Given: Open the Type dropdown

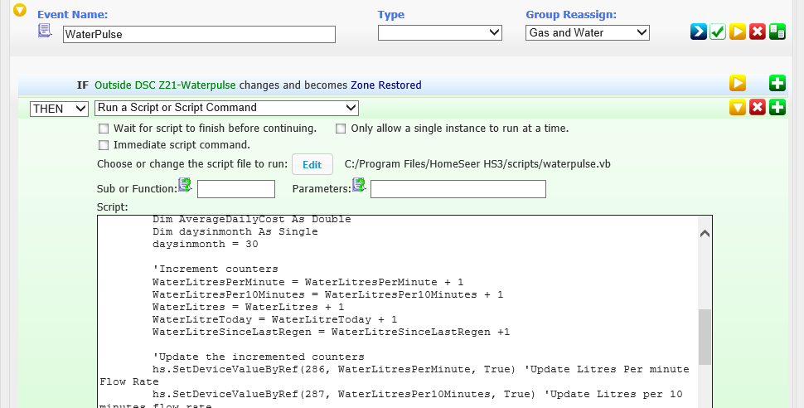Looking at the screenshot, I should click(x=439, y=32).
